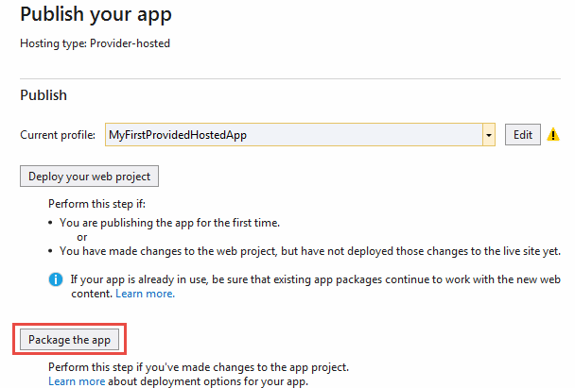Screen dimensions: 575x388
Task: Click the 'publishing the app for the first time' bullet
Action: tap(170, 223)
